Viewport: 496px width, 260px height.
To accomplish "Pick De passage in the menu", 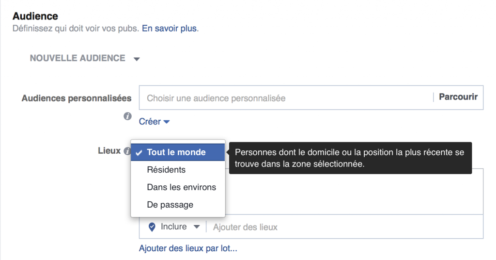I will 170,205.
